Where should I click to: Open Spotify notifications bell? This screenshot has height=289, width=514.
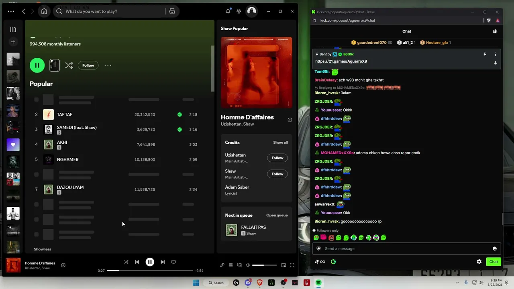(x=228, y=11)
